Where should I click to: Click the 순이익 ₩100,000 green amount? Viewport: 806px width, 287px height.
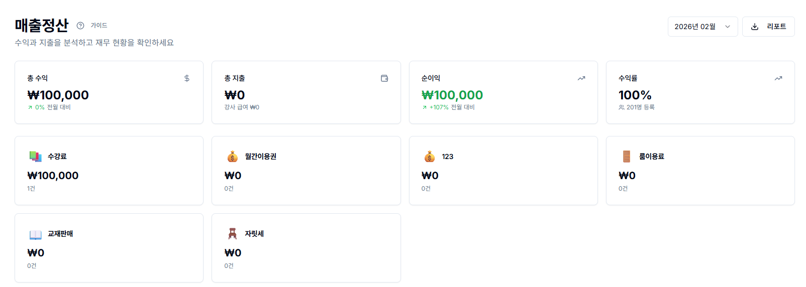pyautogui.click(x=452, y=95)
